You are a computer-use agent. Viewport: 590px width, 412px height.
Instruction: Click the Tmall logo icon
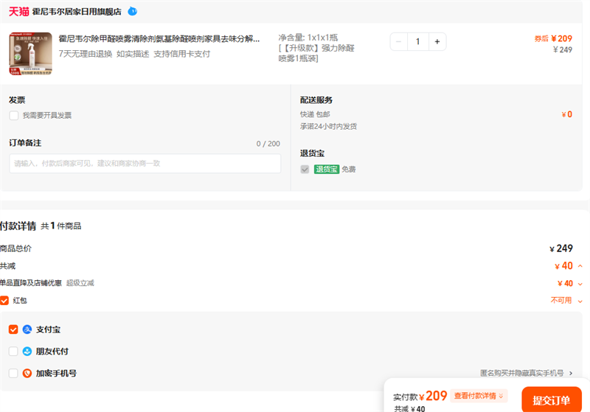click(19, 11)
